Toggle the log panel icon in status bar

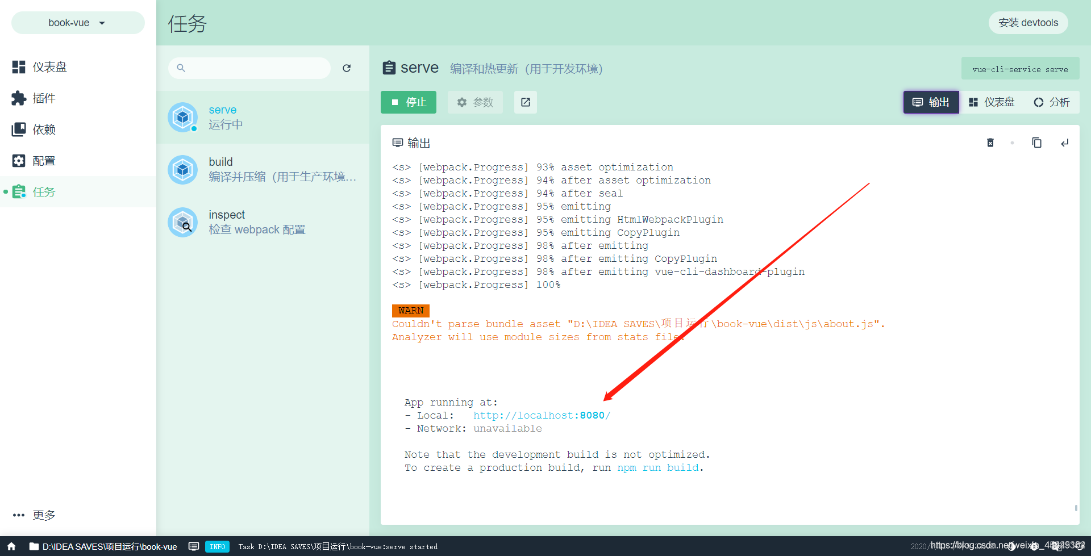pyautogui.click(x=194, y=546)
